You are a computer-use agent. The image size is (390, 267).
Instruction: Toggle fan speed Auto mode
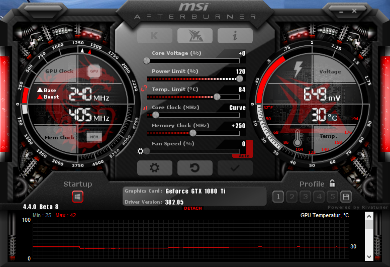coord(244,156)
